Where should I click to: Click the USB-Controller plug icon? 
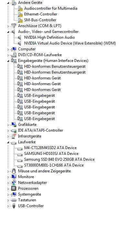pyautogui.click(x=14, y=206)
